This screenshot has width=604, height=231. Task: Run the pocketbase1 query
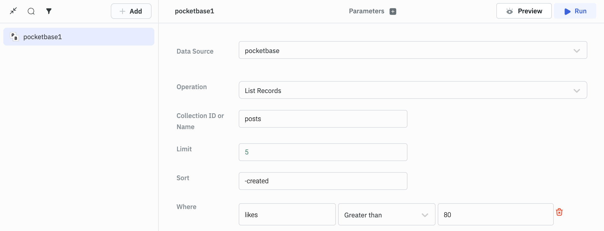tap(575, 11)
